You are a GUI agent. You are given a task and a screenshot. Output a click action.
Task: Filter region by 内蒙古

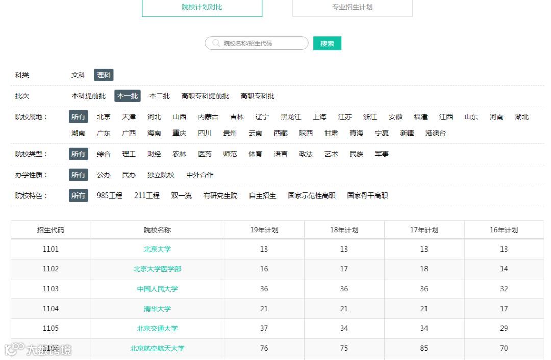tap(208, 117)
